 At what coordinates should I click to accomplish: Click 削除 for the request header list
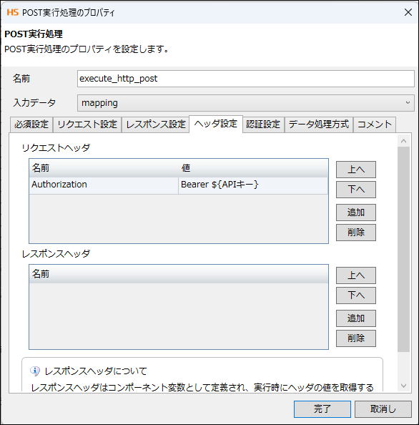tap(356, 233)
